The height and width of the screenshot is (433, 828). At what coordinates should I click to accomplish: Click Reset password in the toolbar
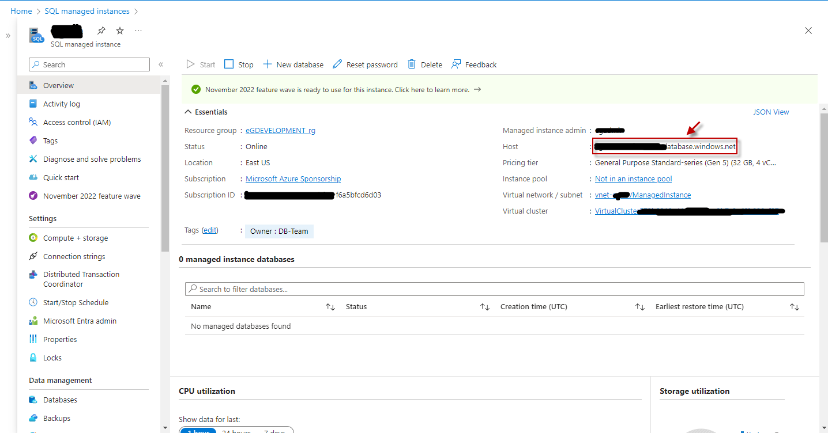click(x=365, y=64)
